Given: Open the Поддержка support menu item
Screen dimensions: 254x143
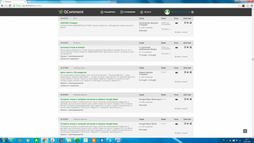Looking at the screenshot, I should [x=108, y=12].
